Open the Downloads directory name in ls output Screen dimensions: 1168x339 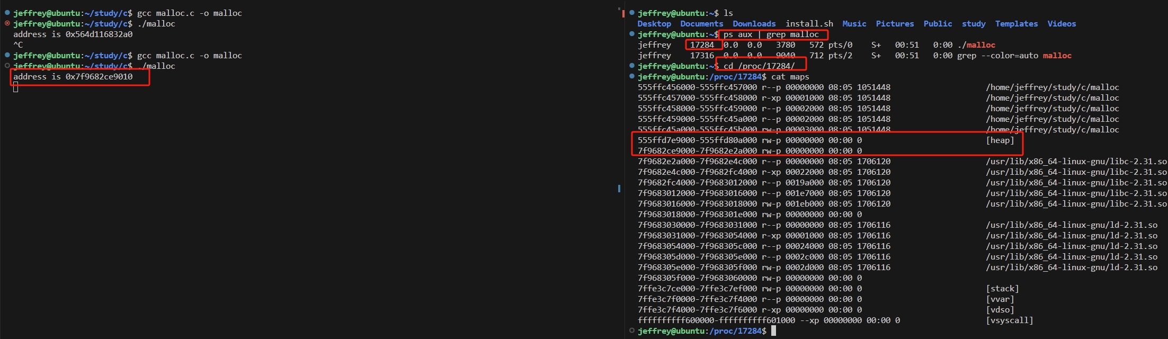tap(754, 24)
